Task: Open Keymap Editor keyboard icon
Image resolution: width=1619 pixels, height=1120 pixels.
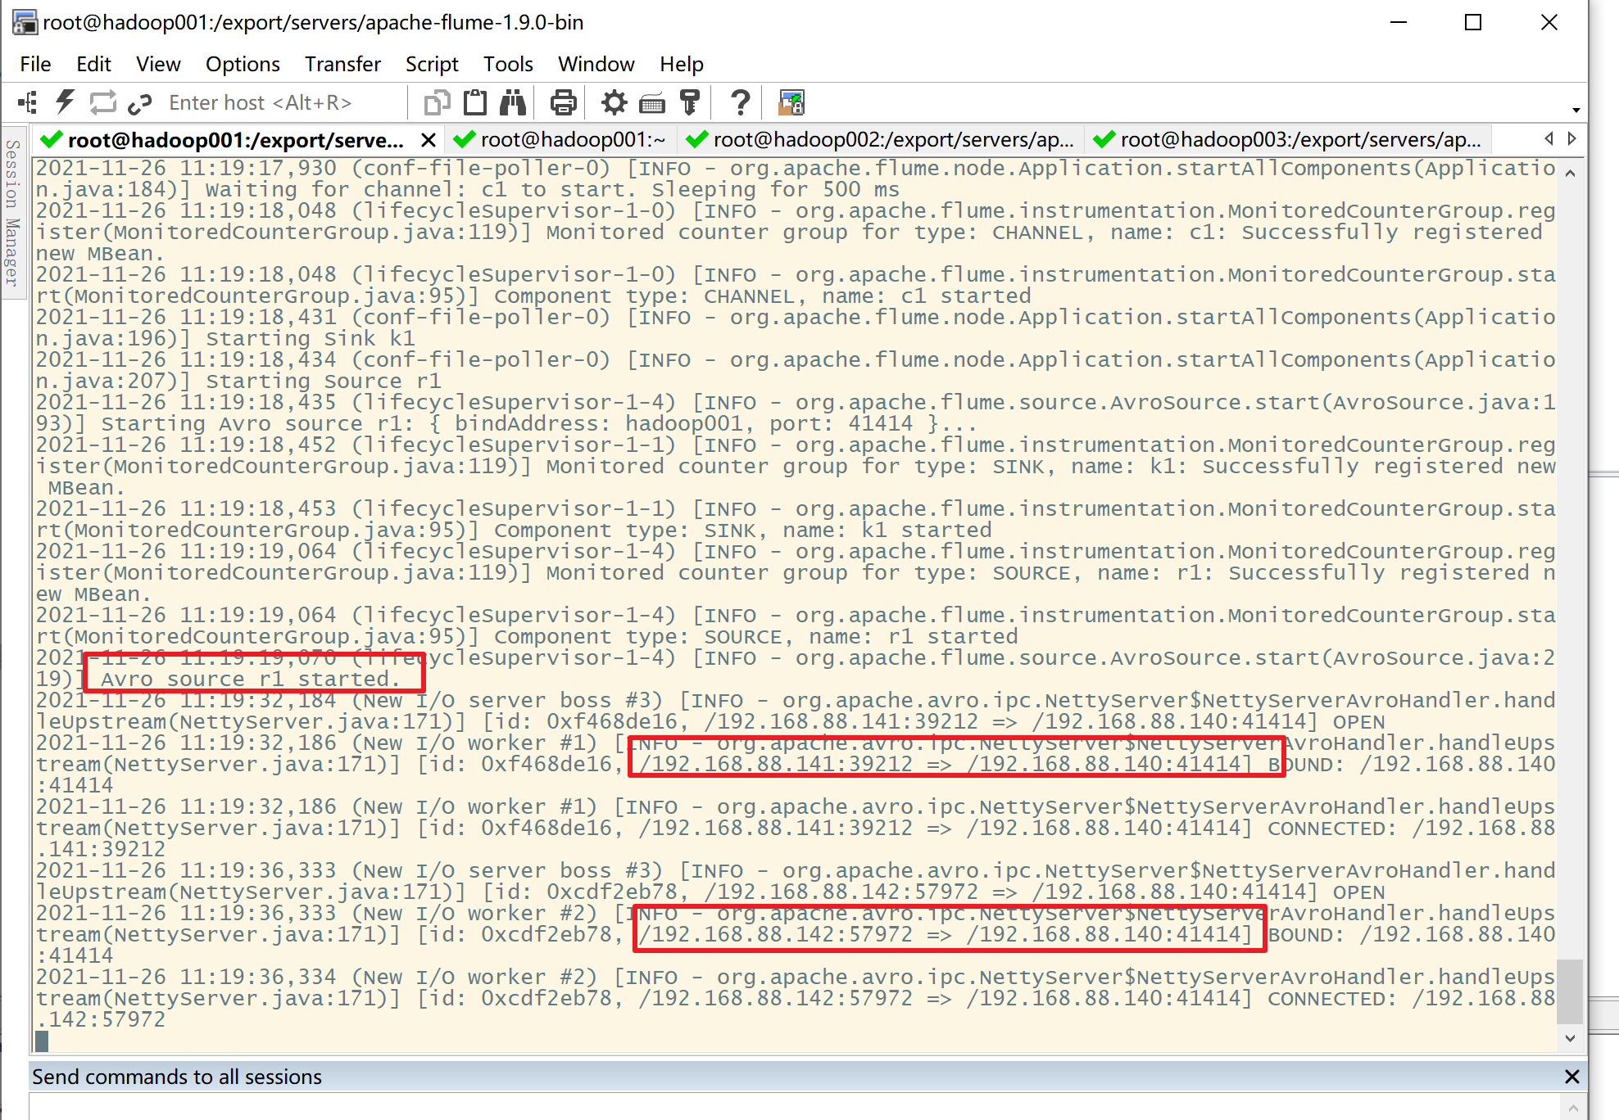Action: [x=652, y=102]
